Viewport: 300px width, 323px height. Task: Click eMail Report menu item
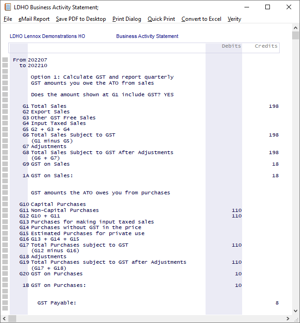(x=34, y=19)
